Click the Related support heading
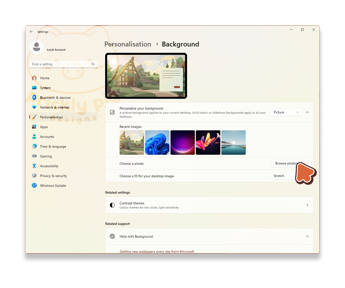 (118, 224)
